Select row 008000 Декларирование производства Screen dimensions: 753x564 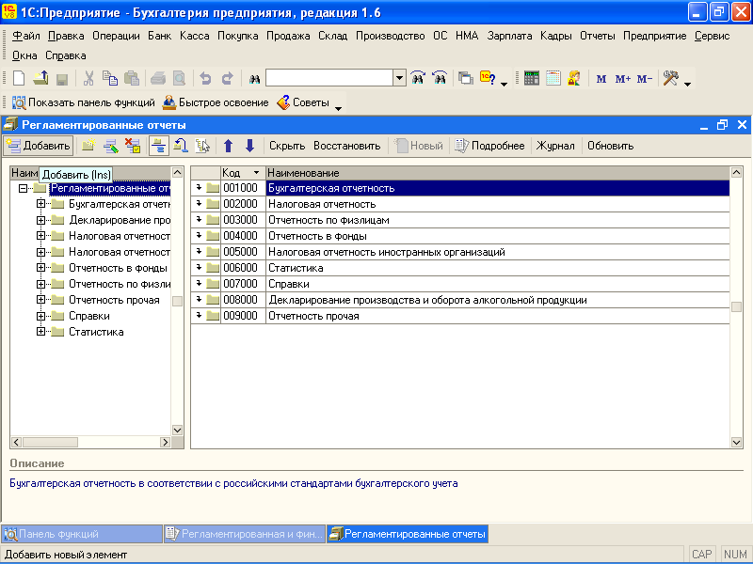coord(460,300)
